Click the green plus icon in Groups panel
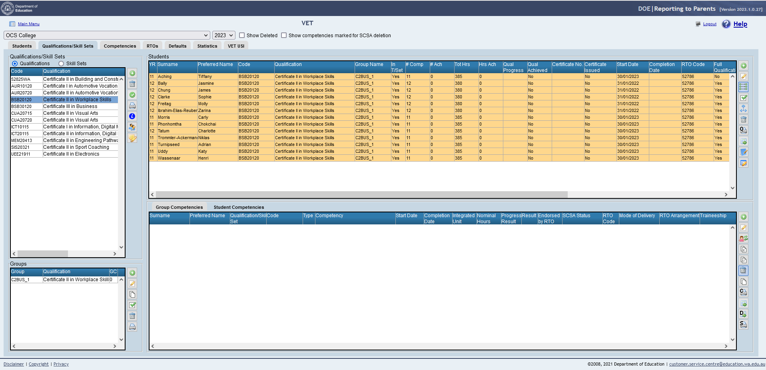766x370 pixels. click(x=132, y=273)
